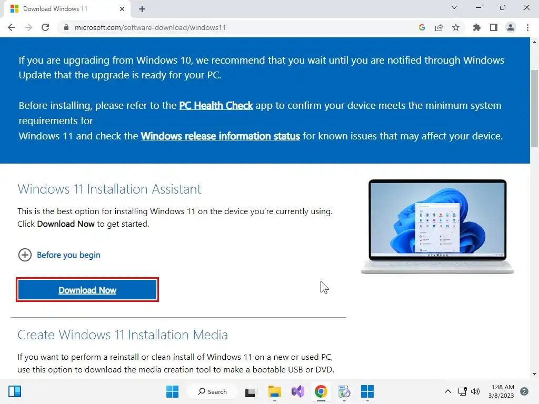Switch to Chrome in the taskbar
The height and width of the screenshot is (404, 539).
pos(321,391)
